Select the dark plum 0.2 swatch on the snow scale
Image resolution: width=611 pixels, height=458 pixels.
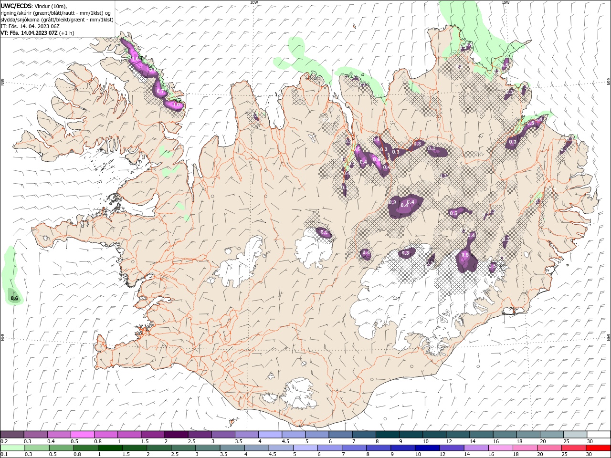pyautogui.click(x=12, y=435)
